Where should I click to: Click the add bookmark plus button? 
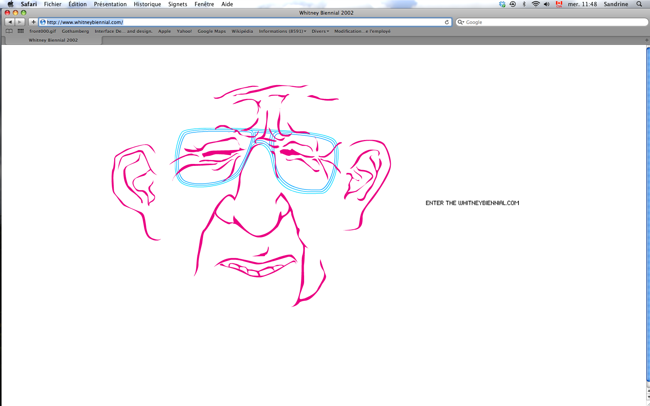coord(33,22)
